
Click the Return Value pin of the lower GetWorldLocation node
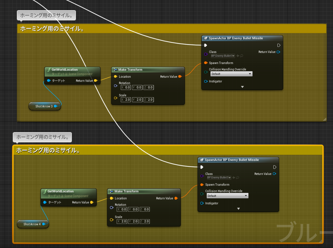tap(92, 202)
